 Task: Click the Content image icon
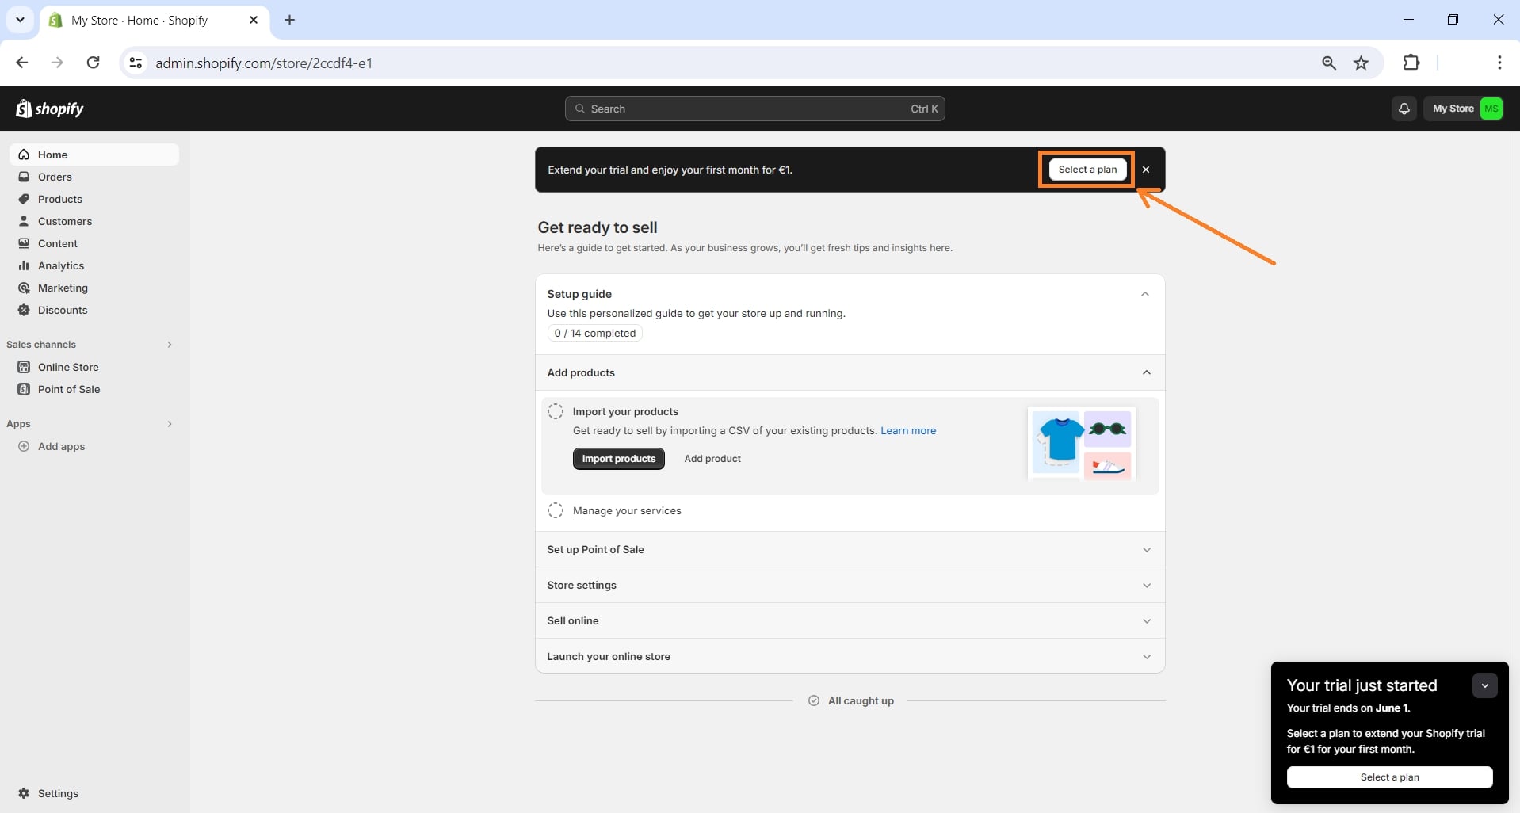[24, 243]
